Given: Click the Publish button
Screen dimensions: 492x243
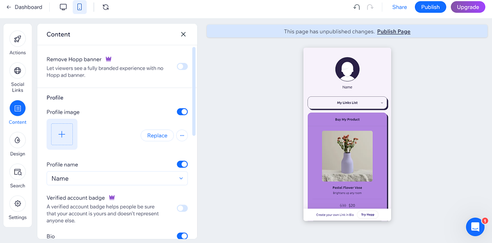Looking at the screenshot, I should [430, 7].
